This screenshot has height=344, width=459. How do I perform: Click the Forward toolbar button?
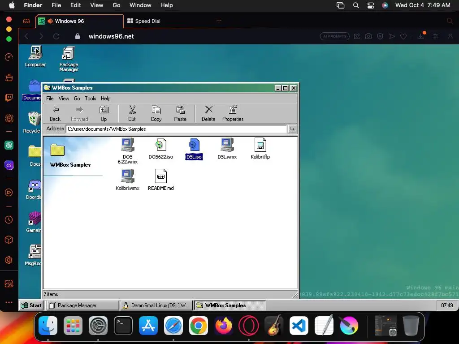(79, 114)
